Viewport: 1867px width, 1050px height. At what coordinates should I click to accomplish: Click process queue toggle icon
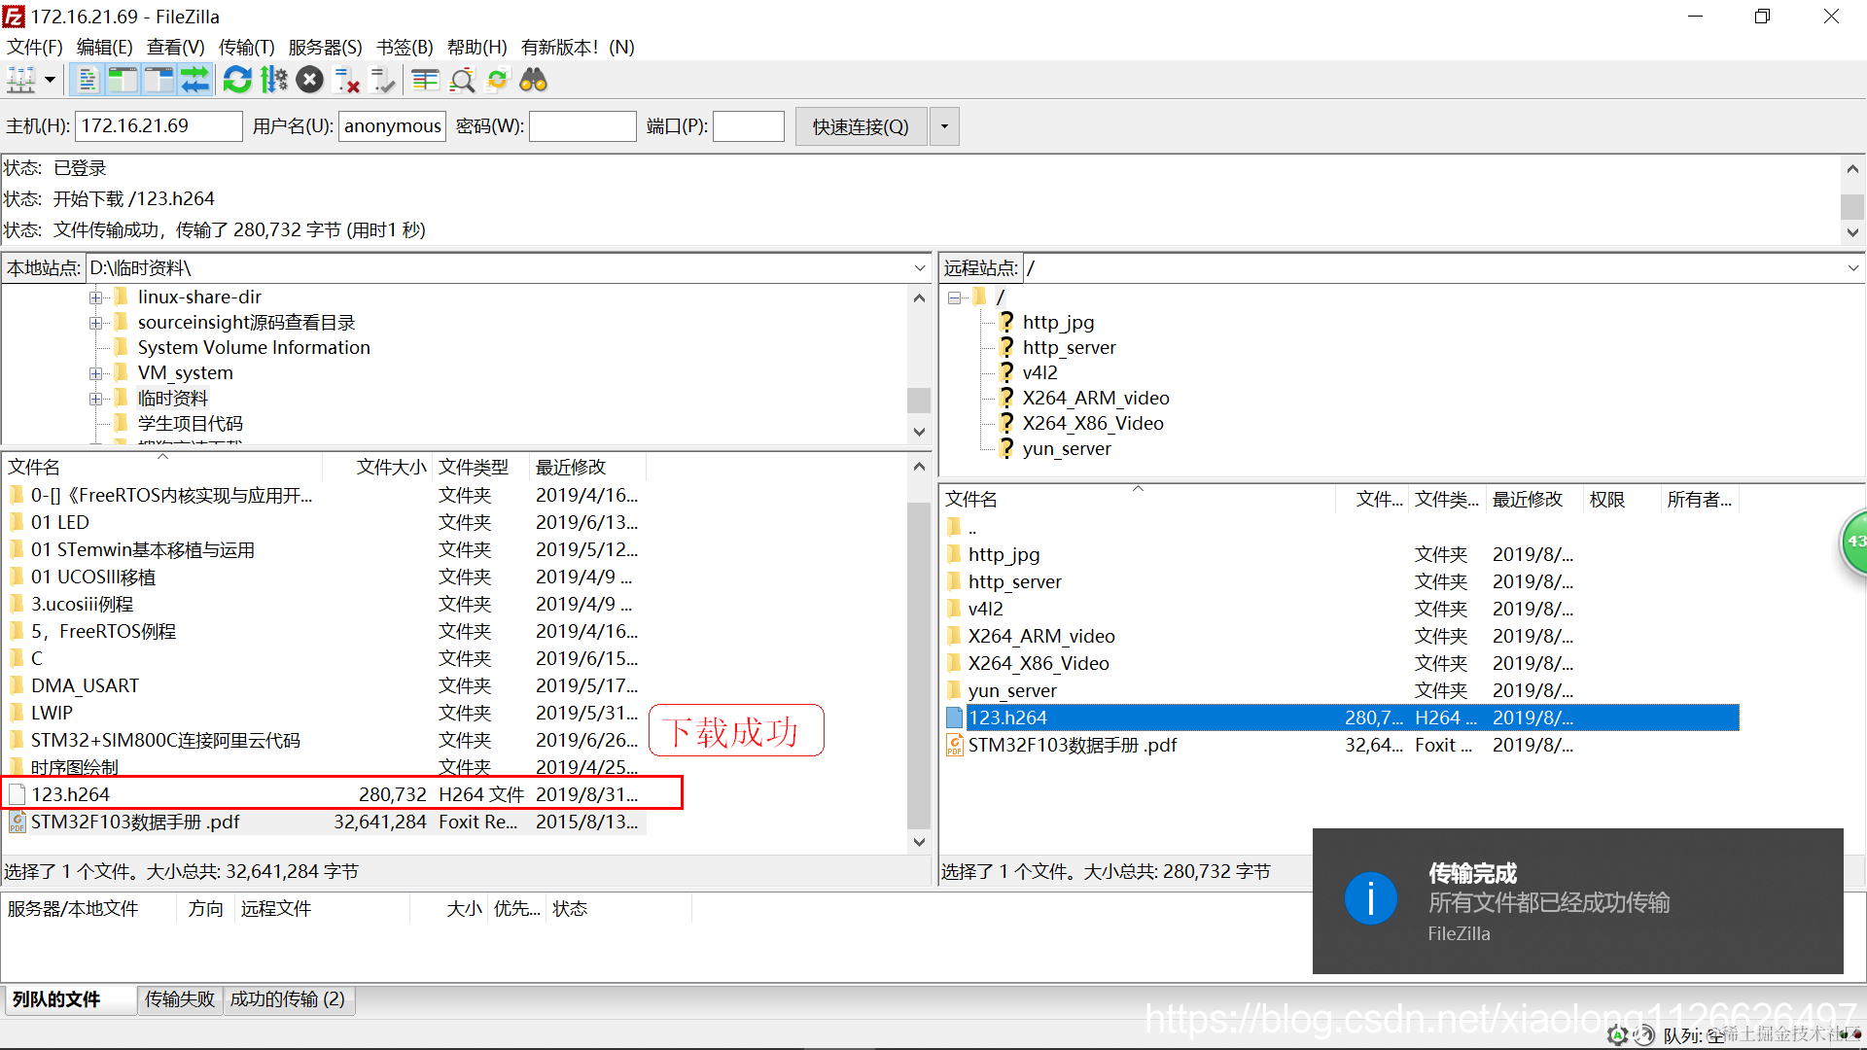274,80
